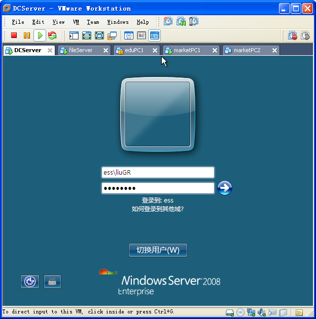Minimize the VMware Workstation window
The image size is (316, 319).
(x=284, y=9)
